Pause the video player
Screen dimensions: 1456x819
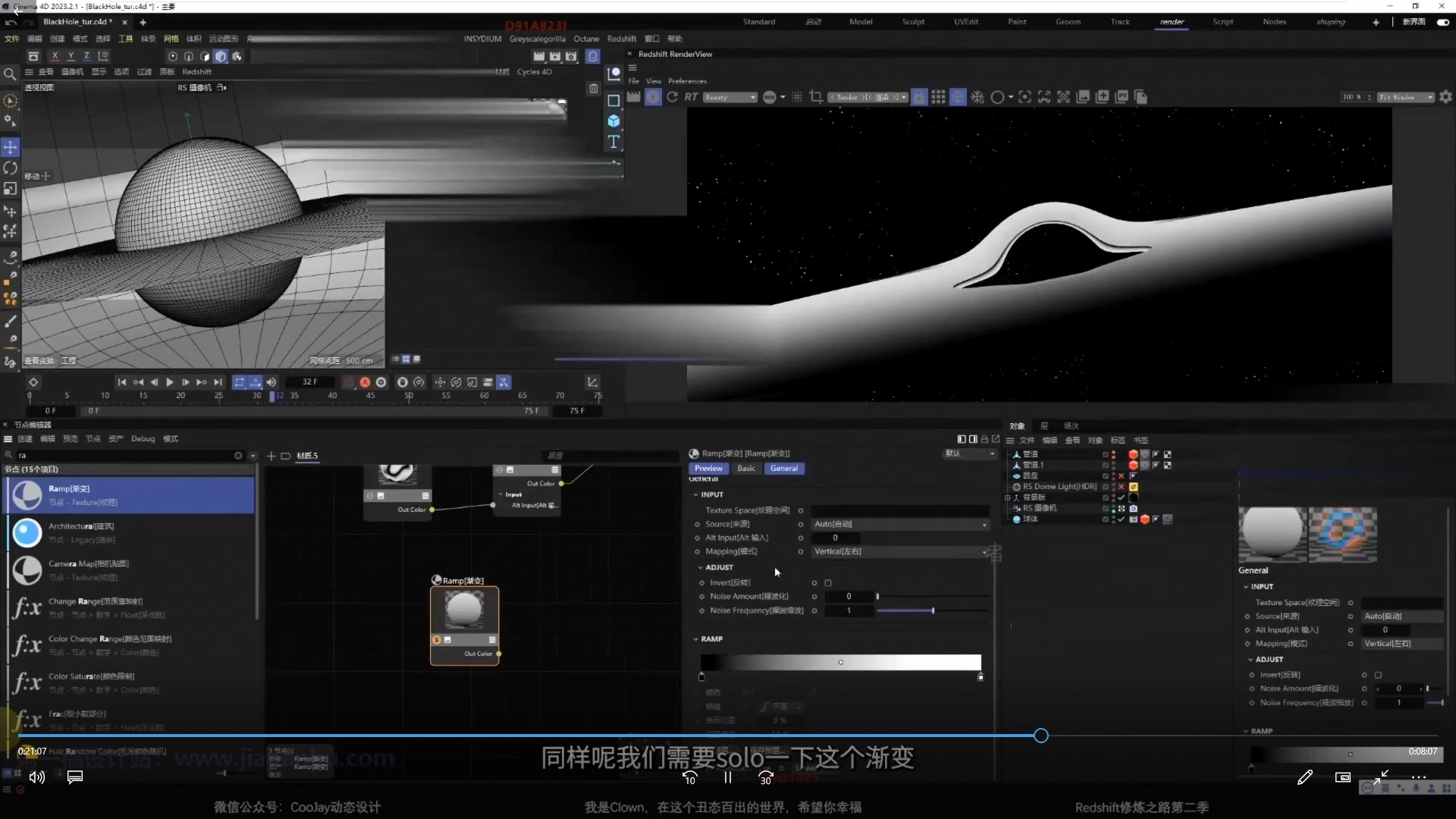coord(727,777)
